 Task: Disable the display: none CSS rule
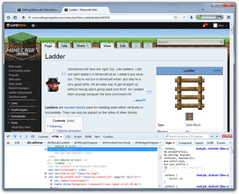[166, 168]
